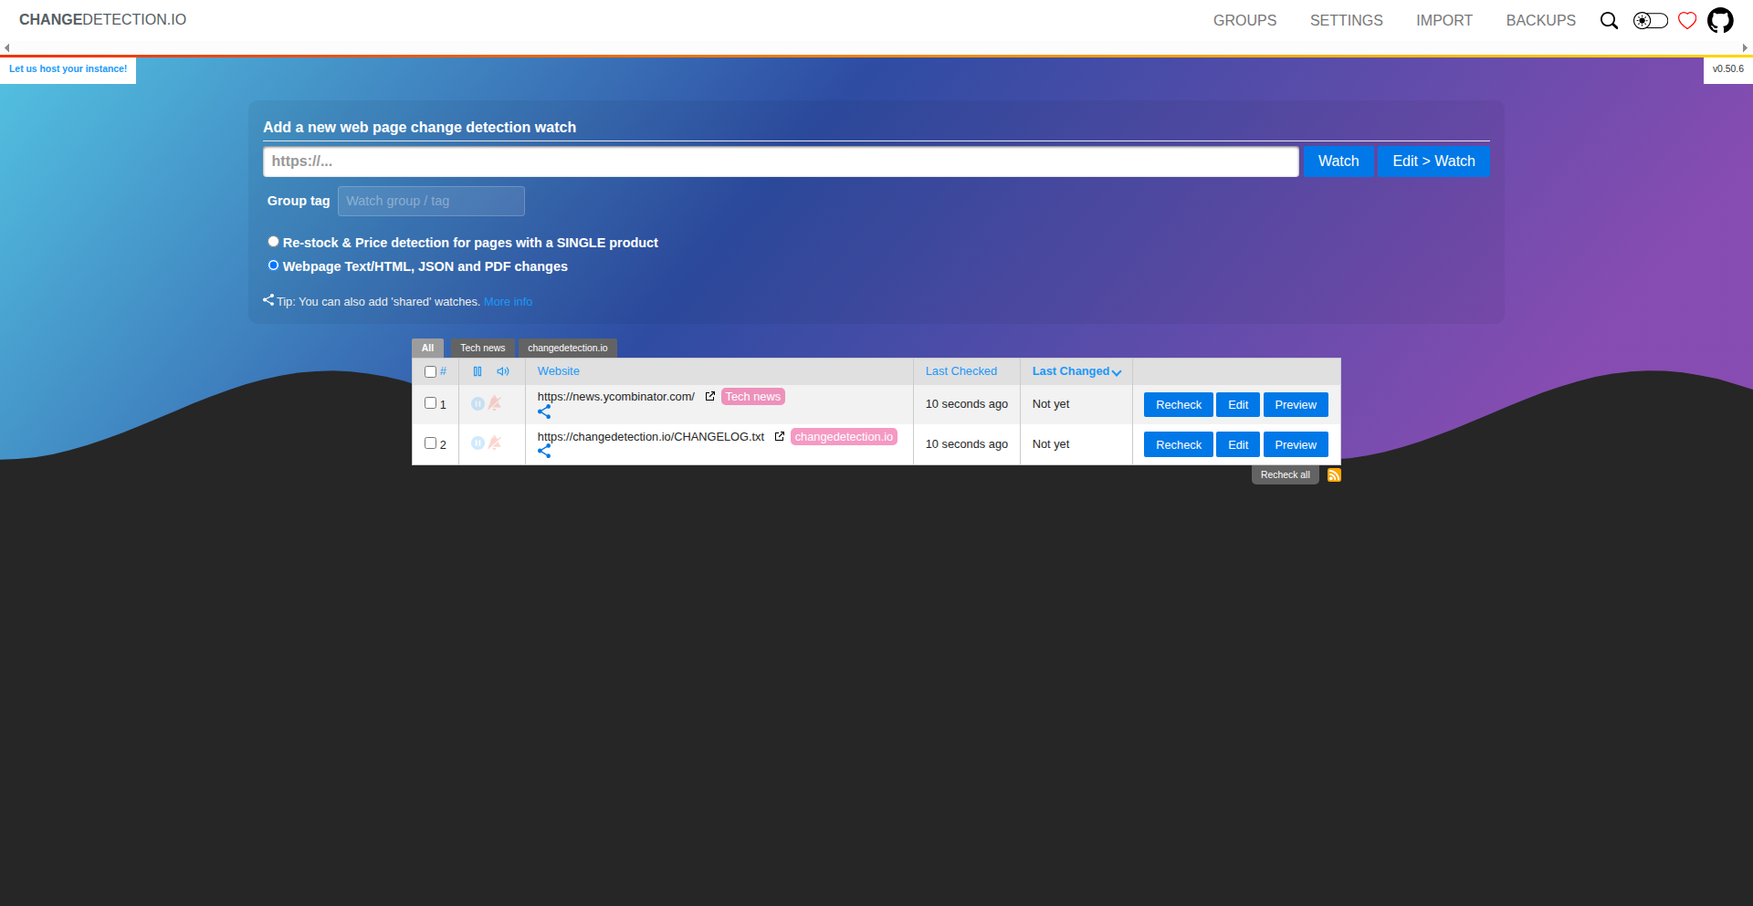Viewport: 1753px width, 906px height.
Task: Click the Edit > Watch button
Action: [1433, 161]
